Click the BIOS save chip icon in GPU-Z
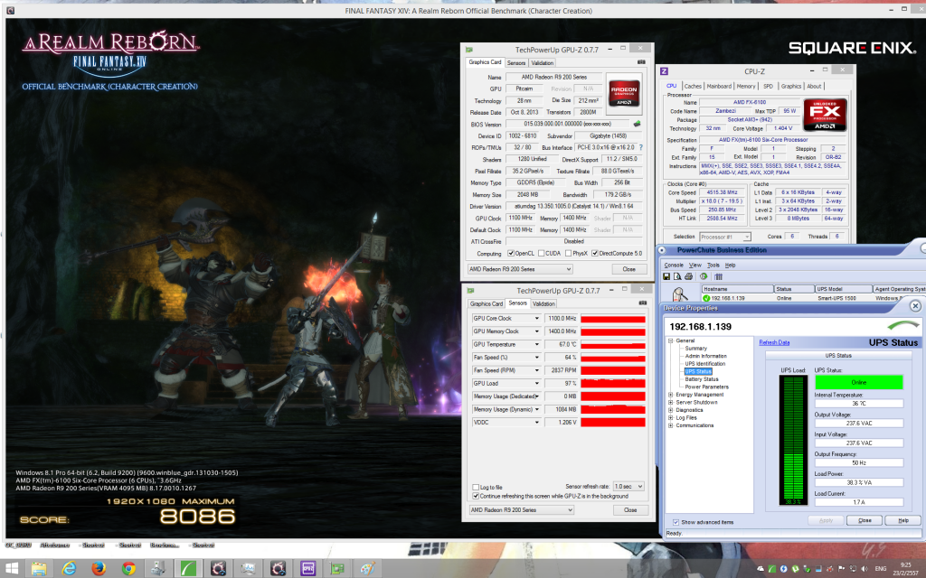 637,124
